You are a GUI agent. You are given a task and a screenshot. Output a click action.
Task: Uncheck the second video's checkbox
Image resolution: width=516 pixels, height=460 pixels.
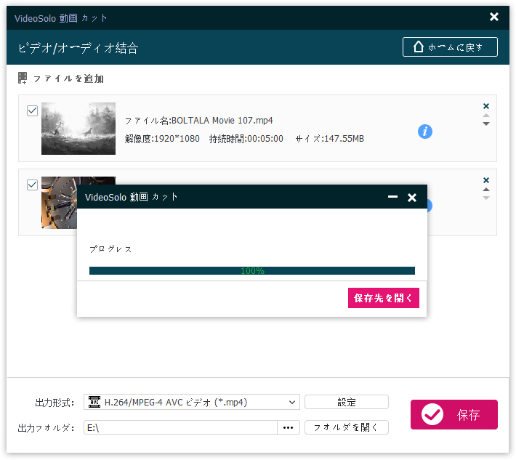(32, 185)
